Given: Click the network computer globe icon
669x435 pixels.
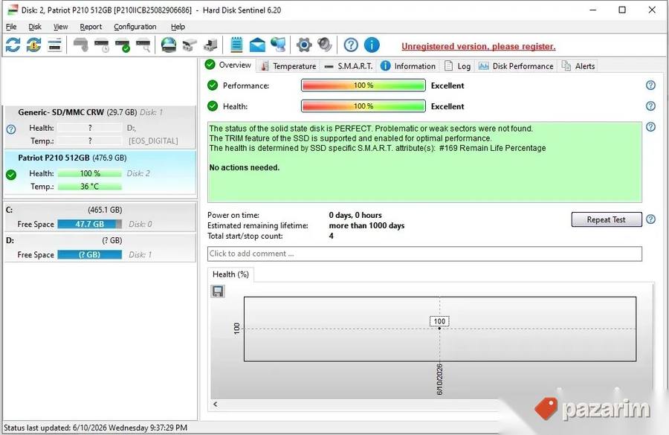Looking at the screenshot, I should pos(278,45).
